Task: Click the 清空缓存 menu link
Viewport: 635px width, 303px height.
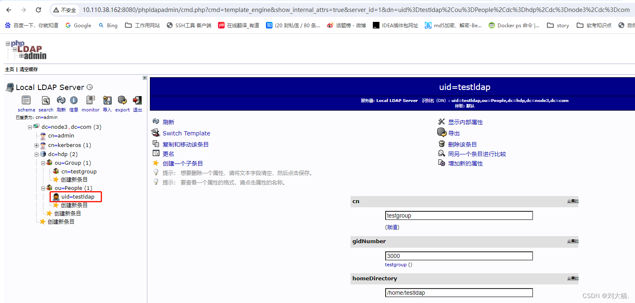Action: tap(28, 69)
